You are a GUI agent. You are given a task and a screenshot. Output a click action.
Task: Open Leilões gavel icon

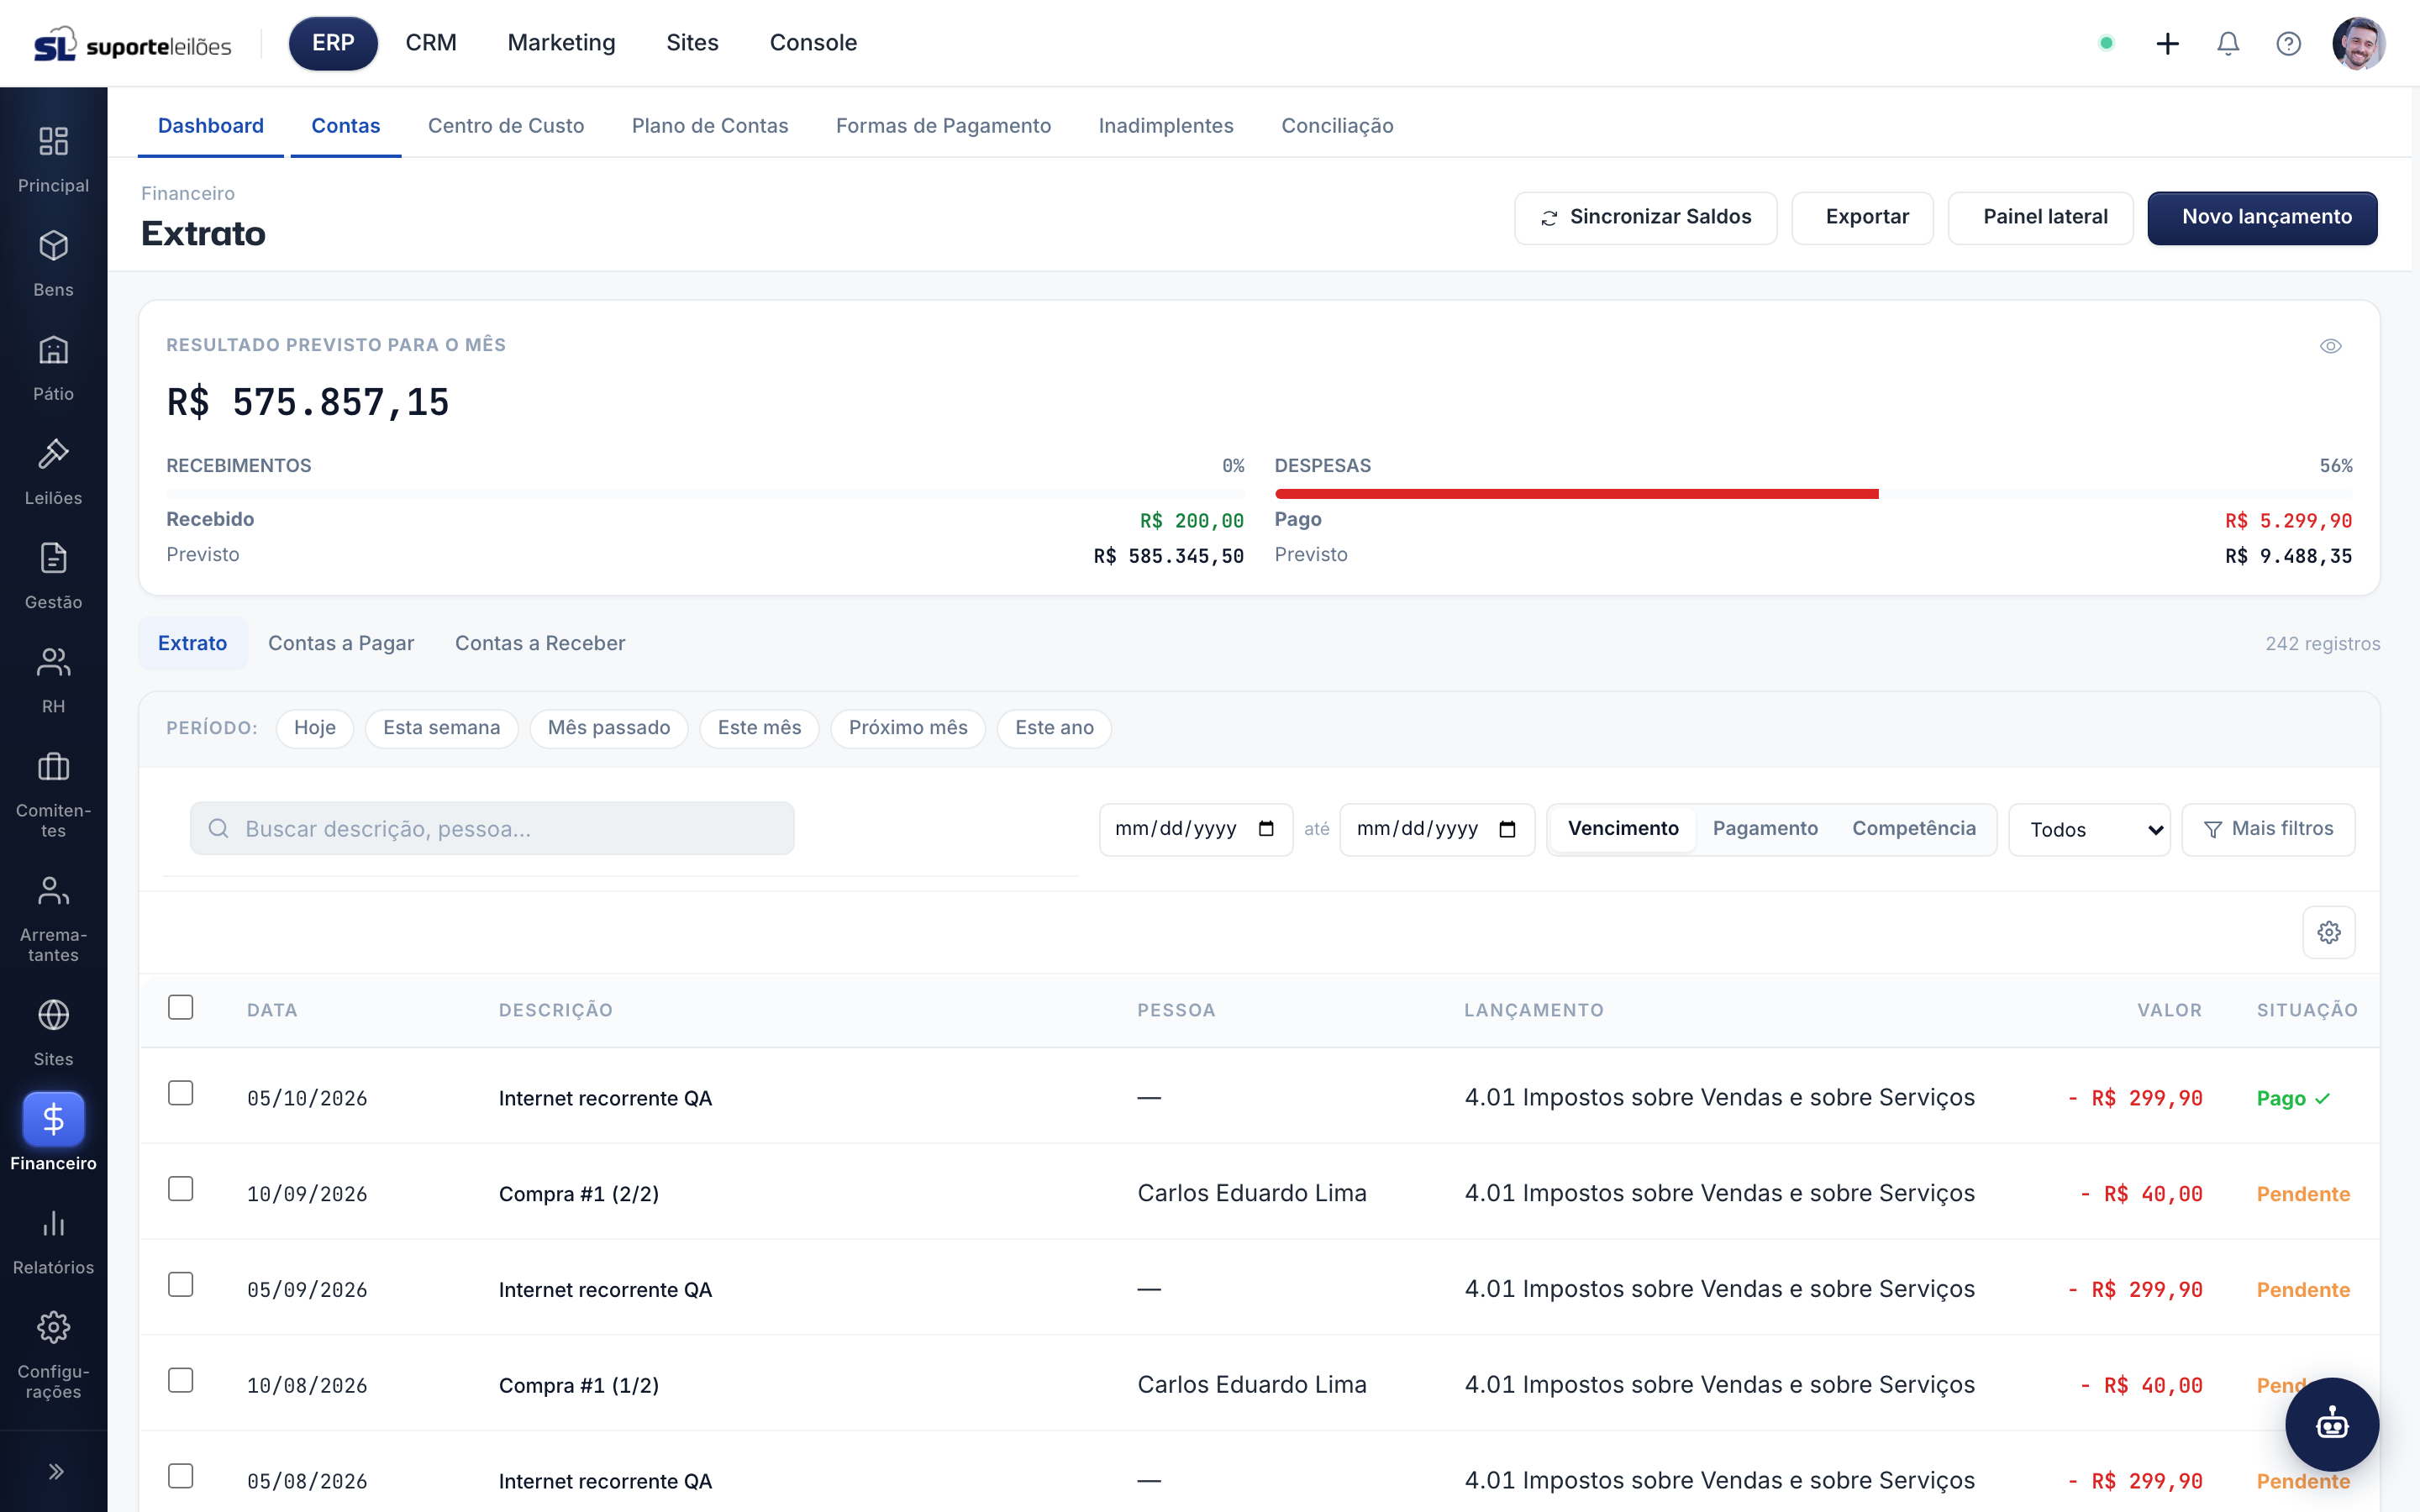pyautogui.click(x=53, y=453)
